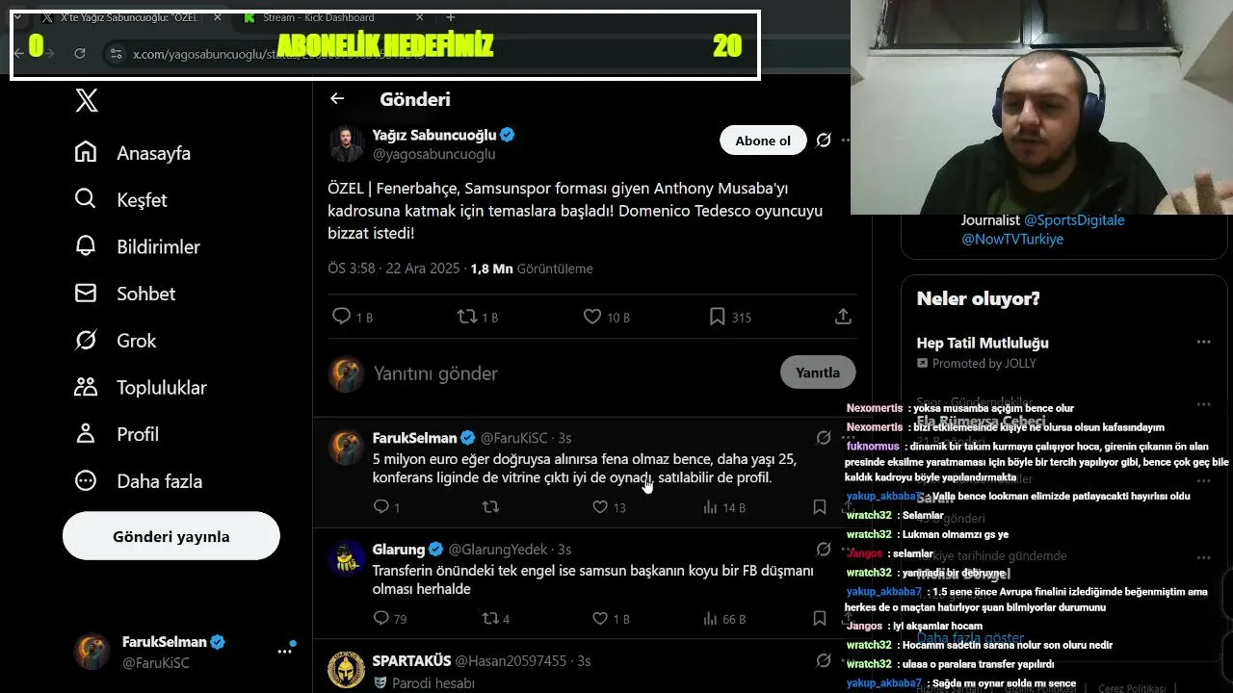Click Gönderi yayınla button

[x=171, y=536]
